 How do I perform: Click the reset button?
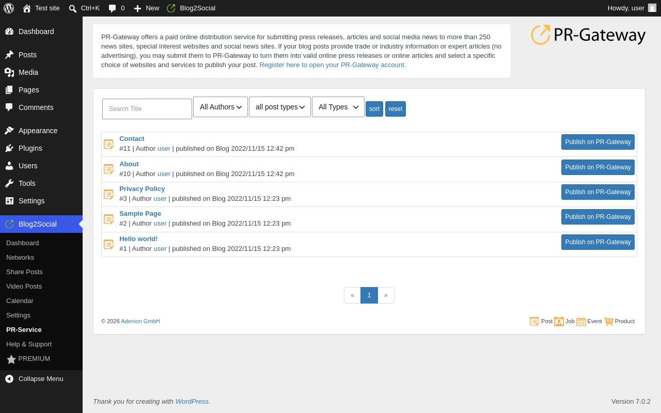pyautogui.click(x=396, y=109)
